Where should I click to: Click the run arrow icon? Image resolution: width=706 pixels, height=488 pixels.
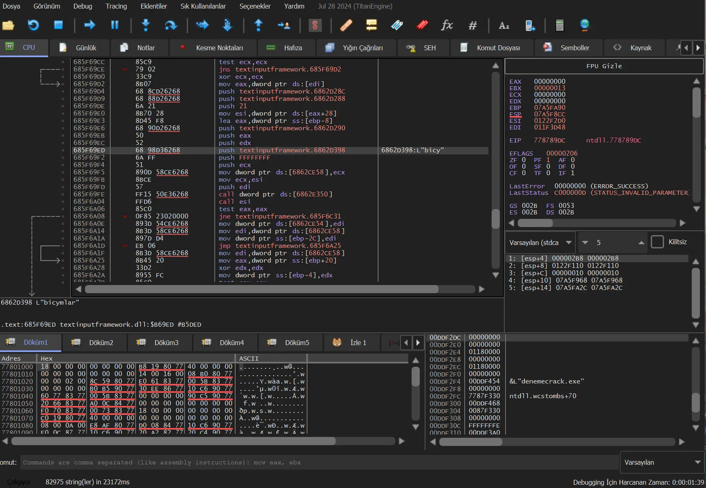(x=89, y=25)
